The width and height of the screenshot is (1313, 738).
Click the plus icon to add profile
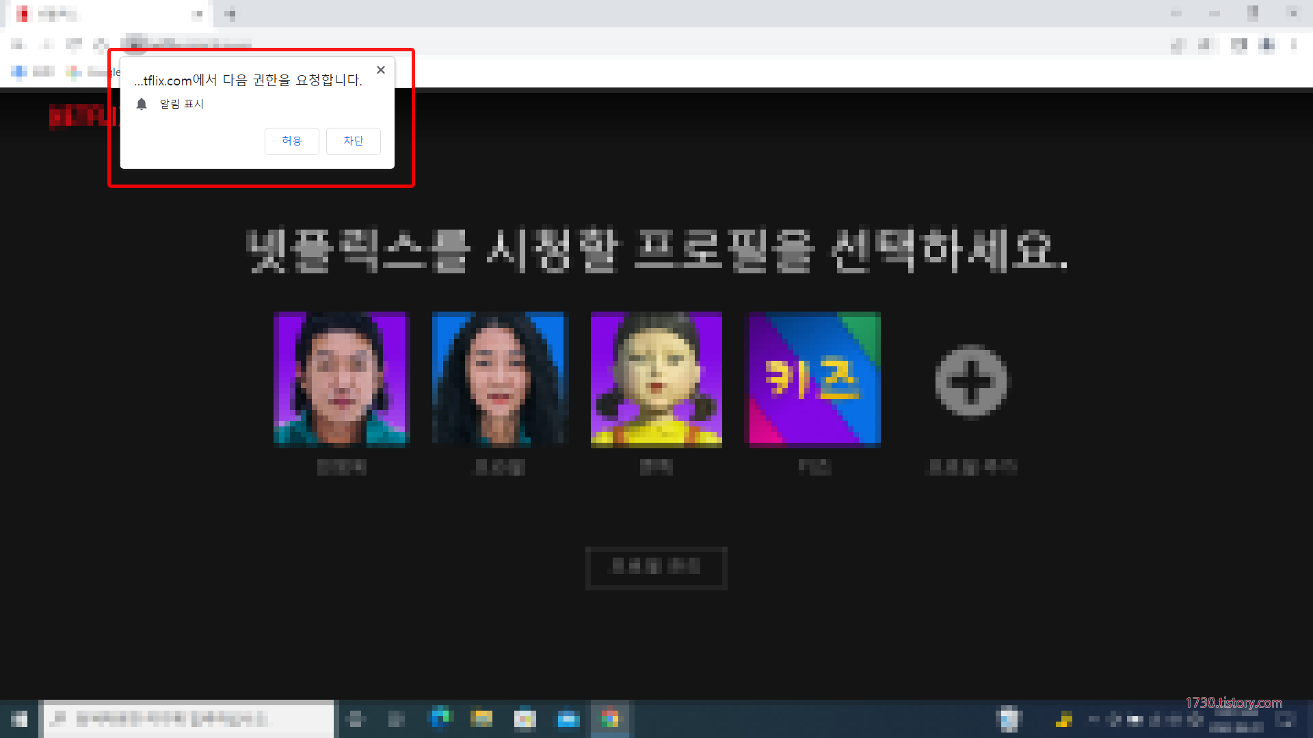[971, 381]
